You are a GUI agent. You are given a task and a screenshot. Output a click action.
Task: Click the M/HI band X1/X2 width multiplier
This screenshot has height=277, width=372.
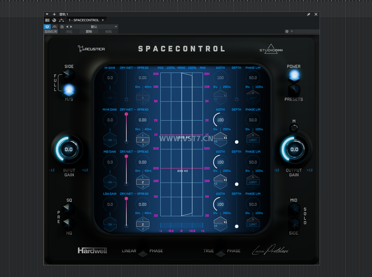click(220, 139)
